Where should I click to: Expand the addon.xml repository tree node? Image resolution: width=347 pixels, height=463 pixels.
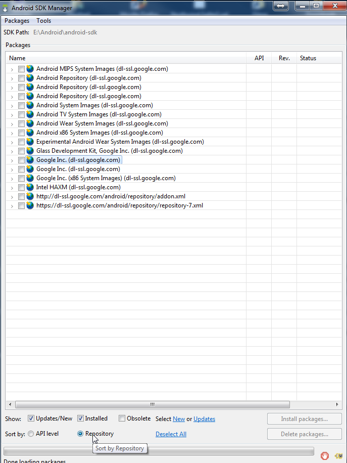point(12,197)
